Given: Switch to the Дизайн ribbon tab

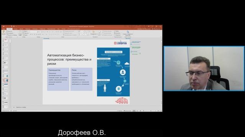Looking at the screenshot, I should (21, 29).
